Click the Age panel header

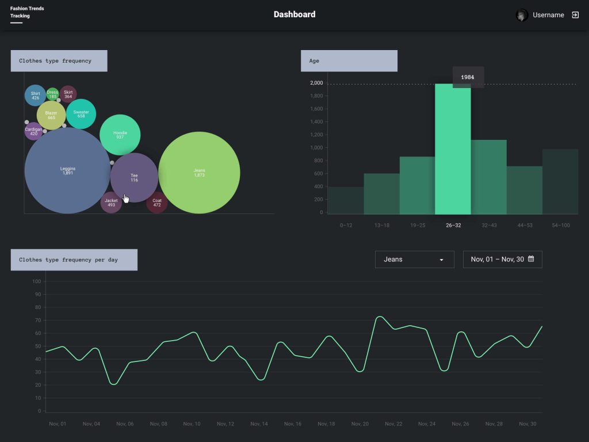click(x=349, y=60)
